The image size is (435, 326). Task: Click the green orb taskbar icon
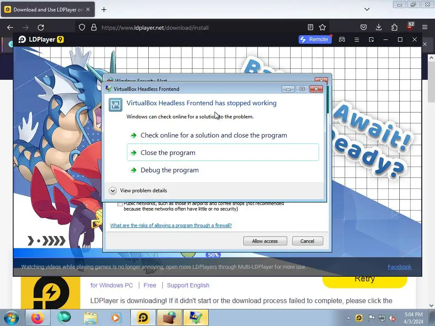[64, 318]
